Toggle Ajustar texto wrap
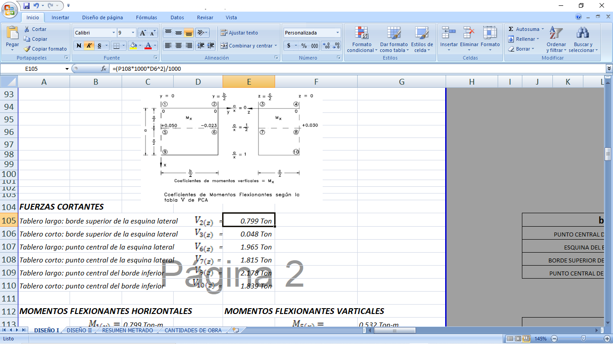The width and height of the screenshot is (613, 344). tap(239, 33)
